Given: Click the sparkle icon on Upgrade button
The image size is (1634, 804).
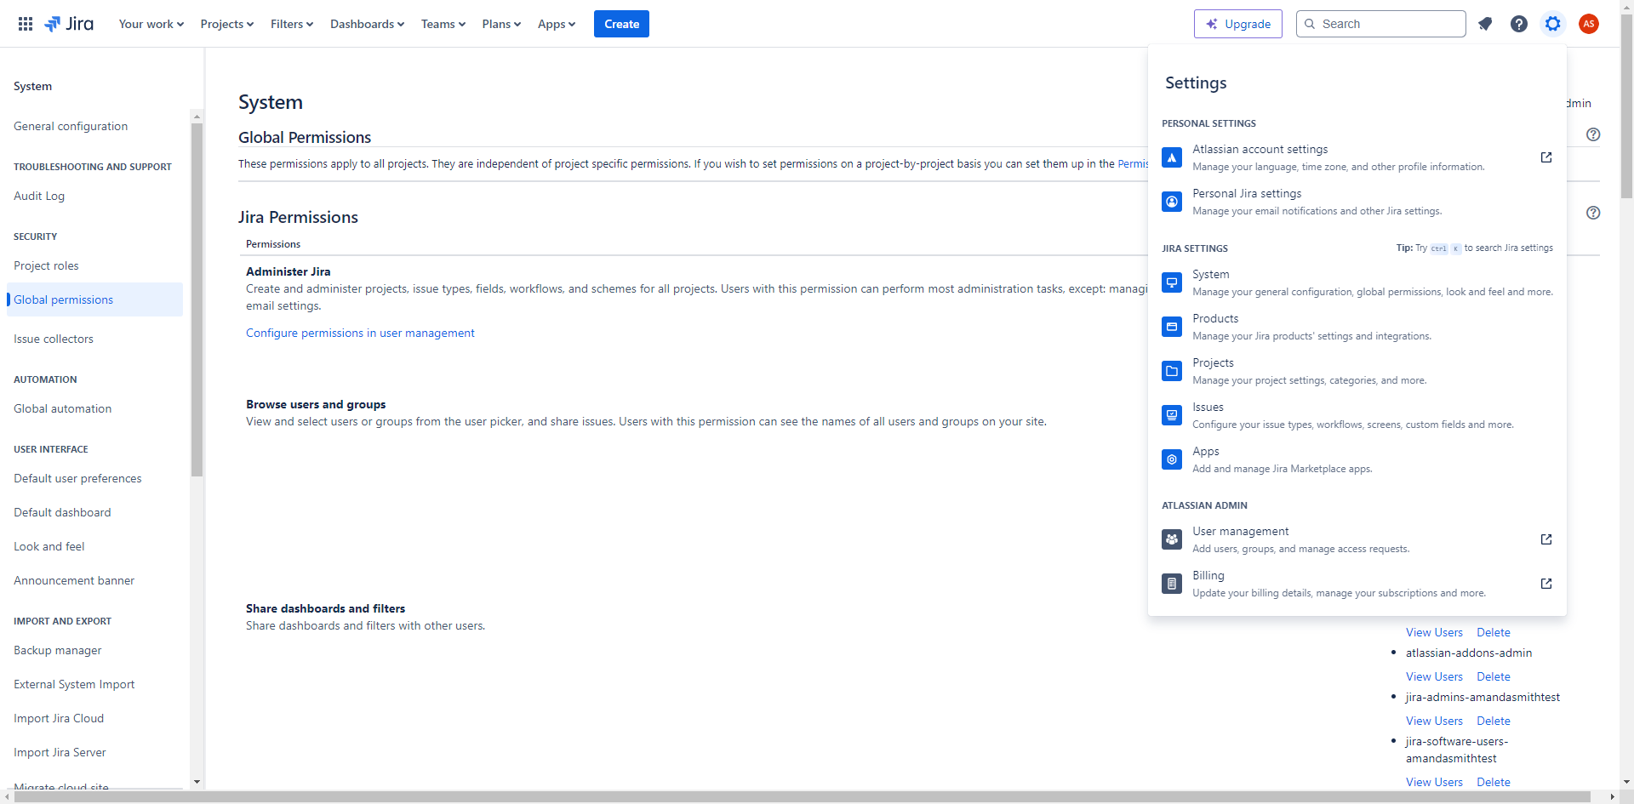Looking at the screenshot, I should (1212, 24).
